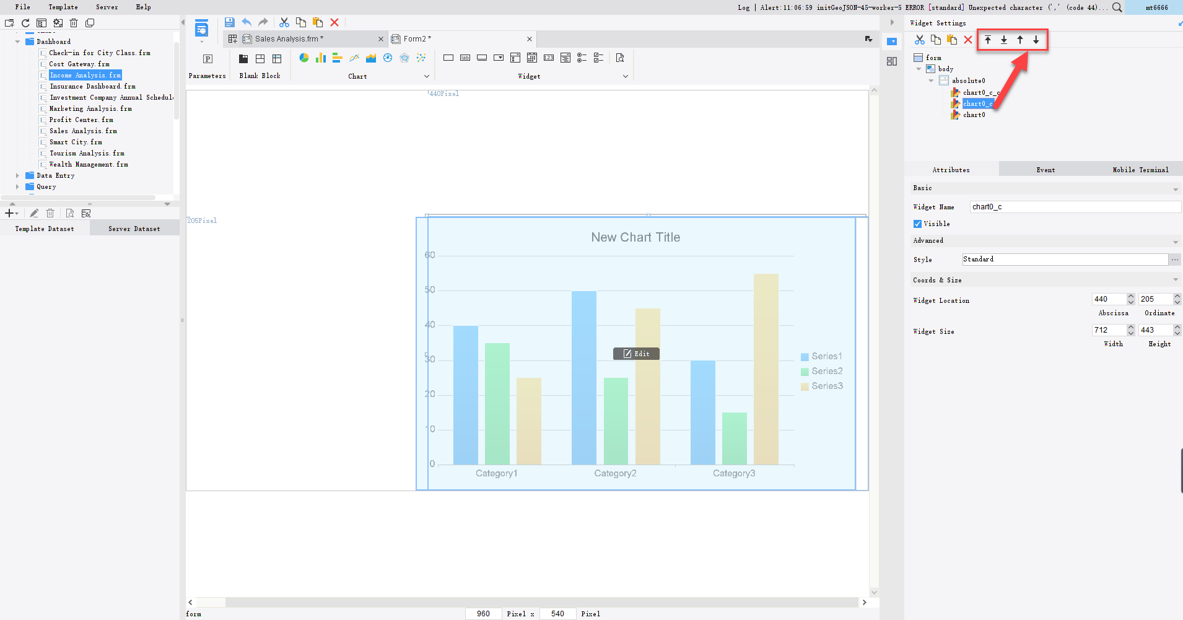
Task: Click the scissors Cut icon in the main toolbar
Action: pos(284,22)
